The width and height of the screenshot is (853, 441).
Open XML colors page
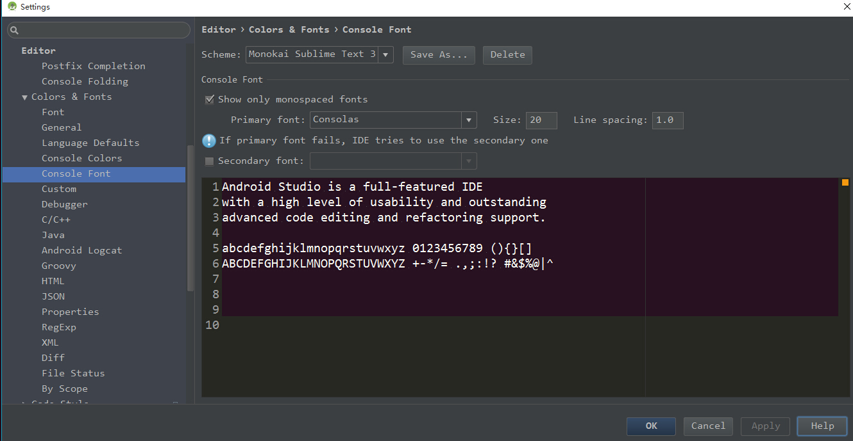[50, 342]
